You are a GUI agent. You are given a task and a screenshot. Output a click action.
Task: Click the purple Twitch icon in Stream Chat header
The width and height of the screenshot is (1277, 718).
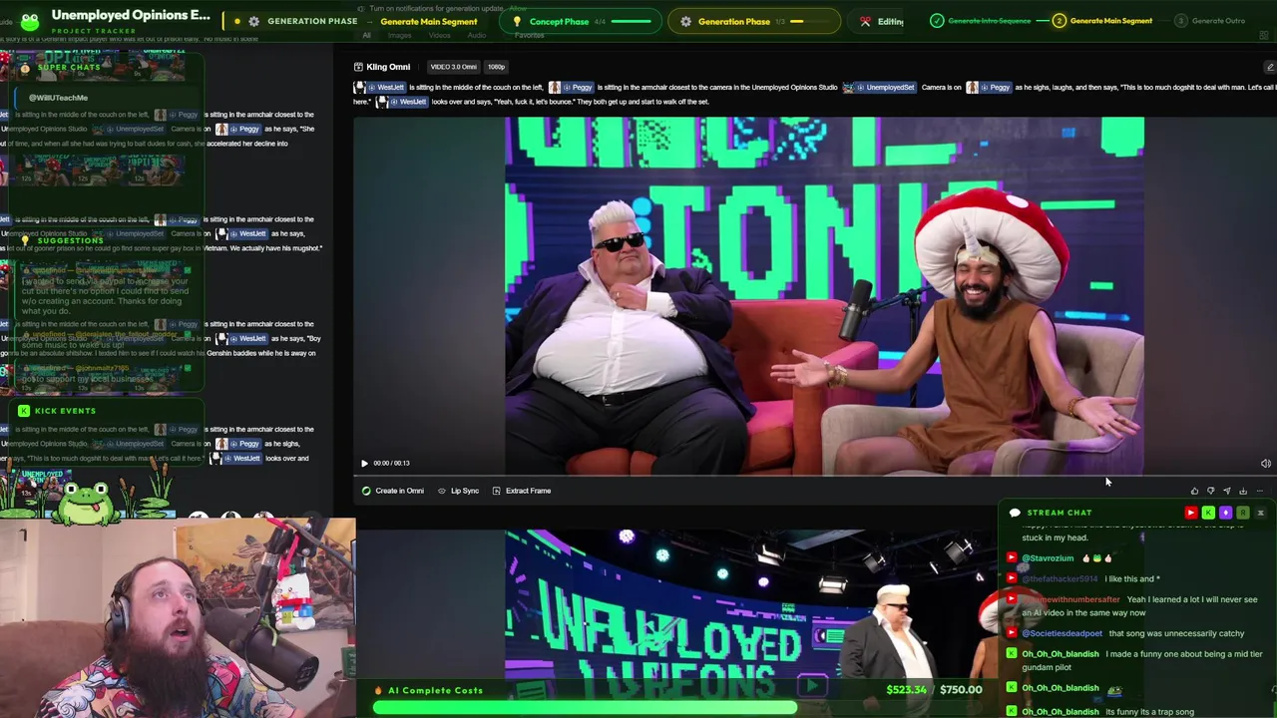pos(1225,513)
